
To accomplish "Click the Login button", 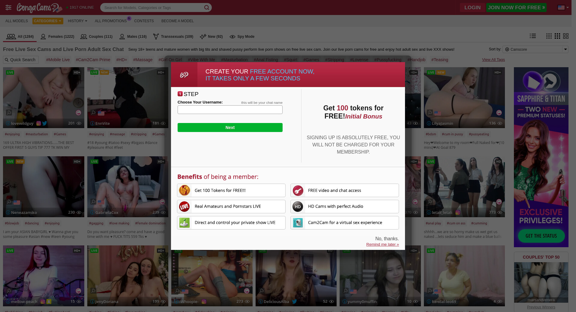I will 472,7.
